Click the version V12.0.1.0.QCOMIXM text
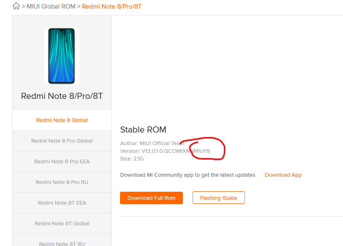343x246 pixels. [x=166, y=151]
